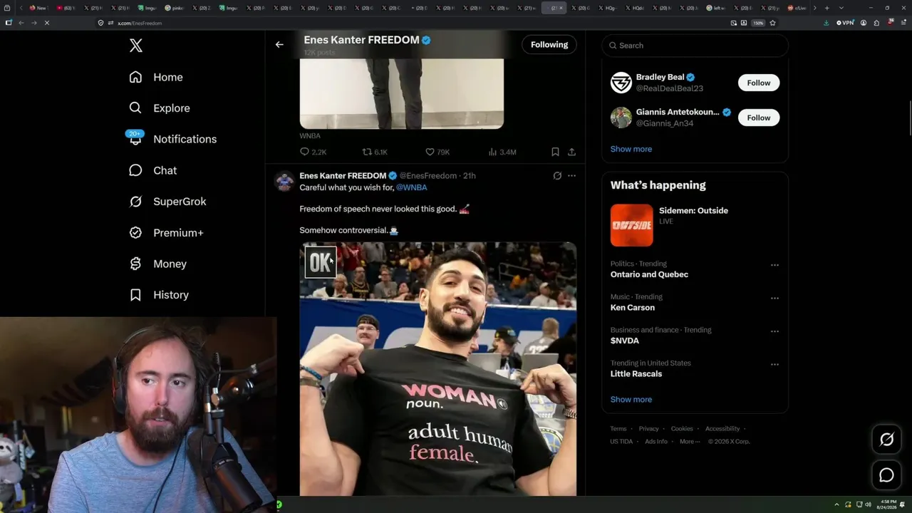Like the post with 79K likes
This screenshot has width=912, height=513.
click(437, 152)
